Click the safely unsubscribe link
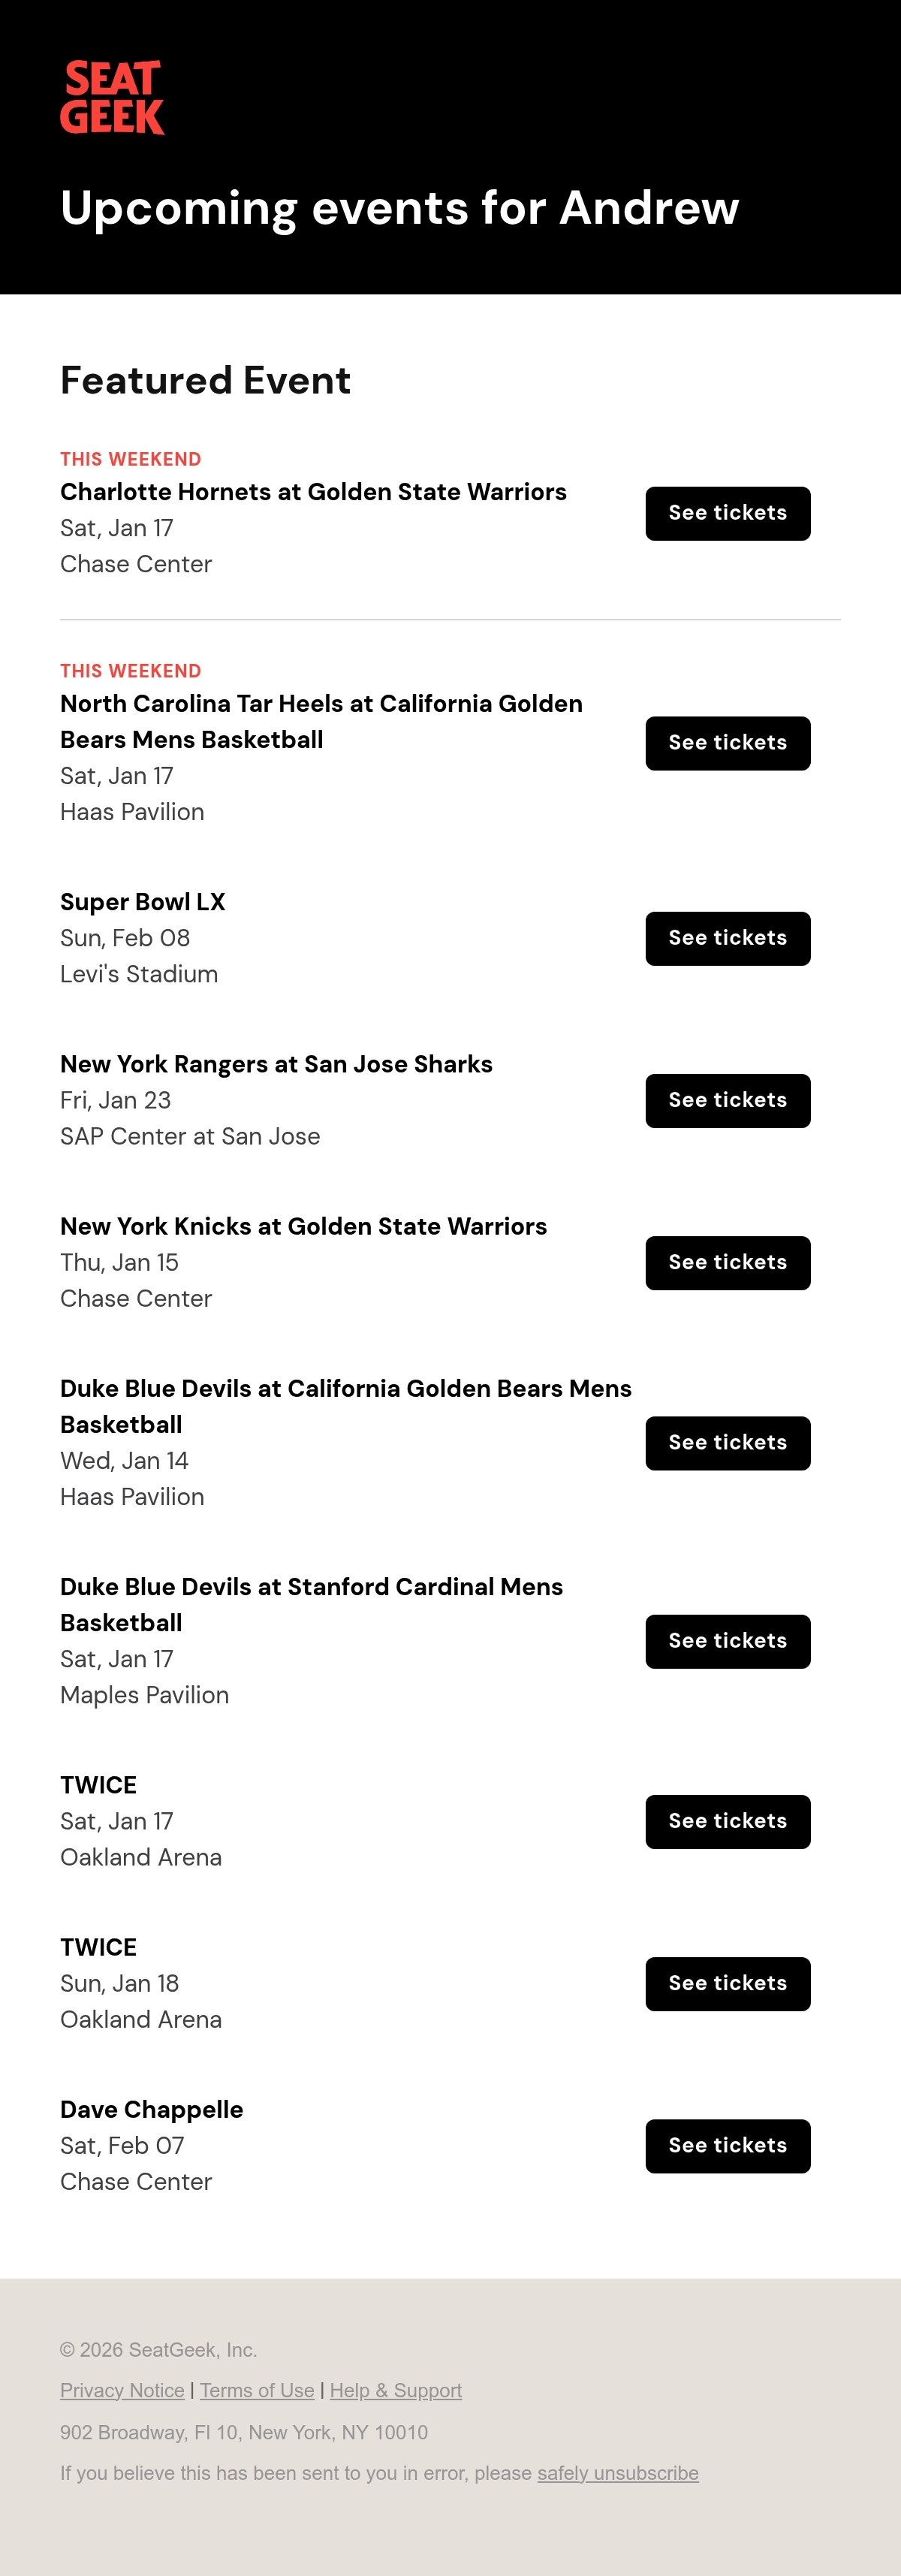This screenshot has height=2576, width=901. click(x=618, y=2473)
